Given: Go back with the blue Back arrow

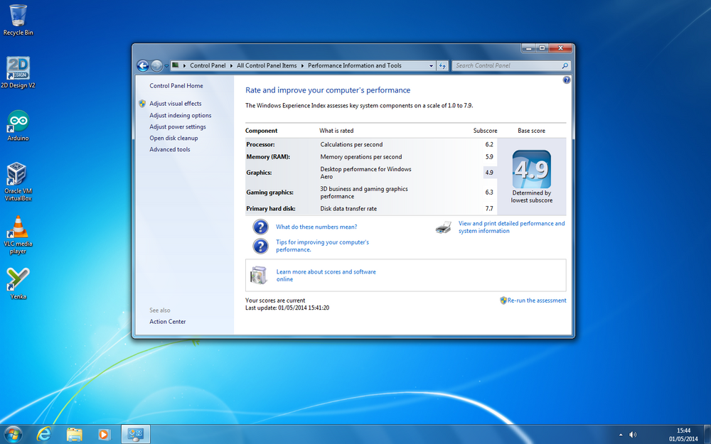Looking at the screenshot, I should pos(143,65).
